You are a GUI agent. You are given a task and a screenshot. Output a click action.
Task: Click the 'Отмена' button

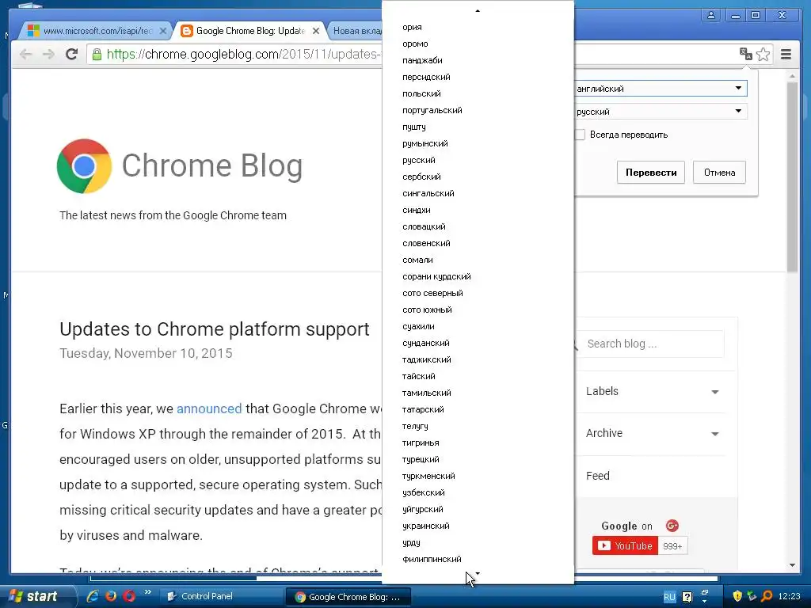tap(719, 172)
